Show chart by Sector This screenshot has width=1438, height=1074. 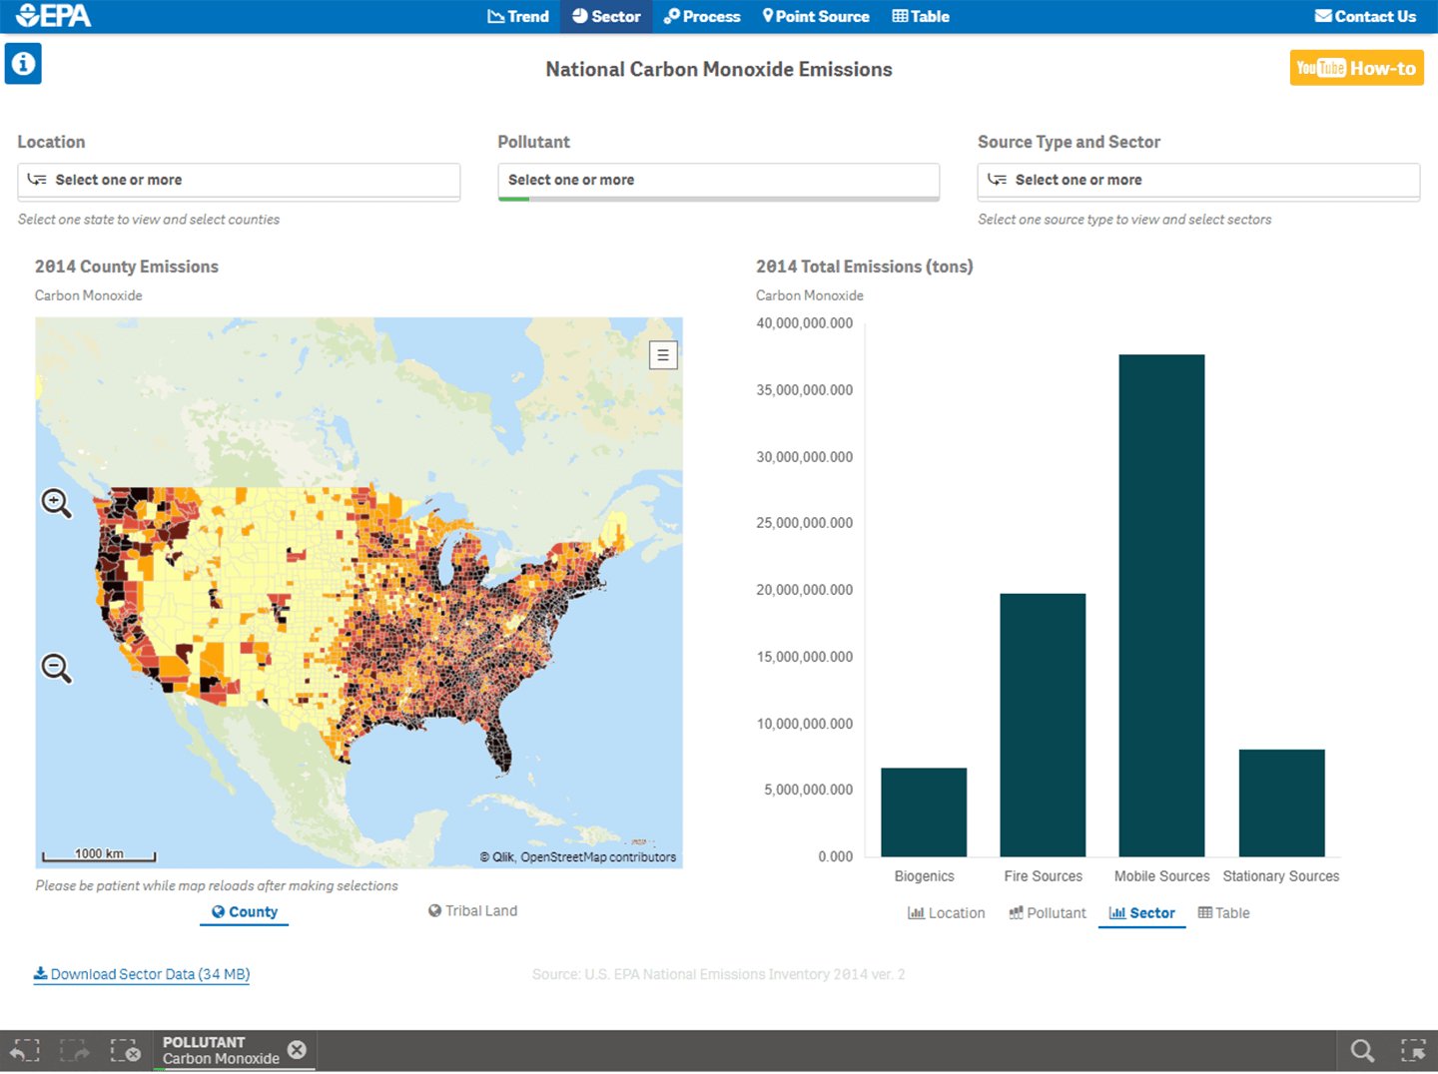tap(1142, 912)
